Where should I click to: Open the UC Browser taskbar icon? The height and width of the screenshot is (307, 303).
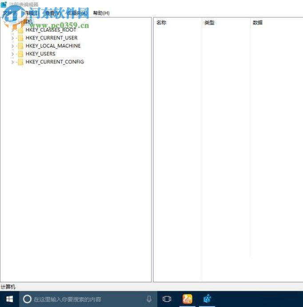[x=187, y=299]
